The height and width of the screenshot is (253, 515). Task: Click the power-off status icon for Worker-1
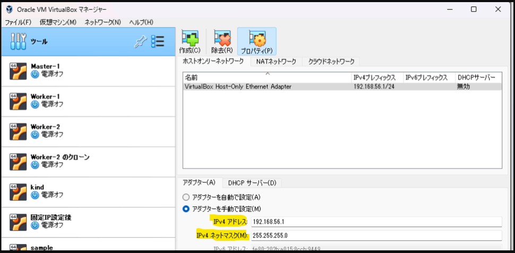(35, 104)
